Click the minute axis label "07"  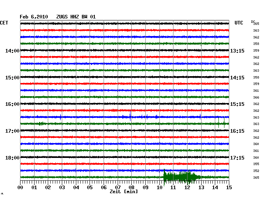118,187
